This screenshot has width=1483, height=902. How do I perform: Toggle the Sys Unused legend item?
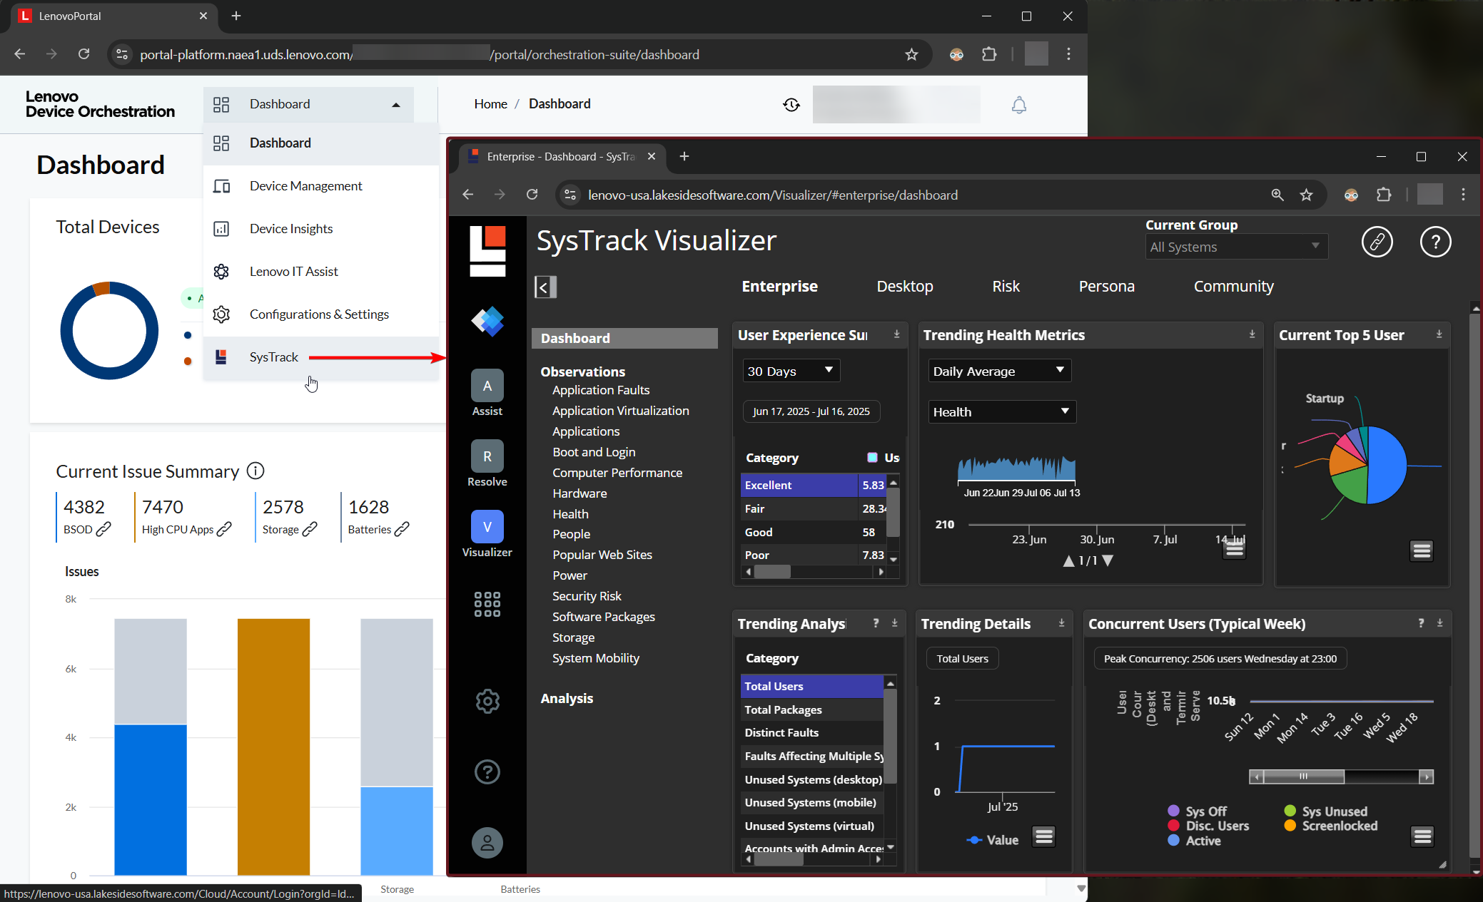click(1326, 811)
